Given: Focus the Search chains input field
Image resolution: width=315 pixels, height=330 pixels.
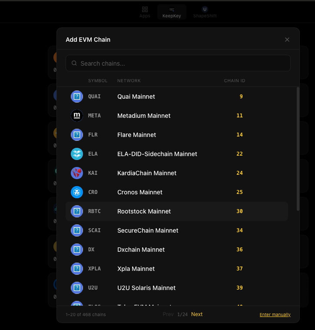Looking at the screenshot, I should 182,63.
